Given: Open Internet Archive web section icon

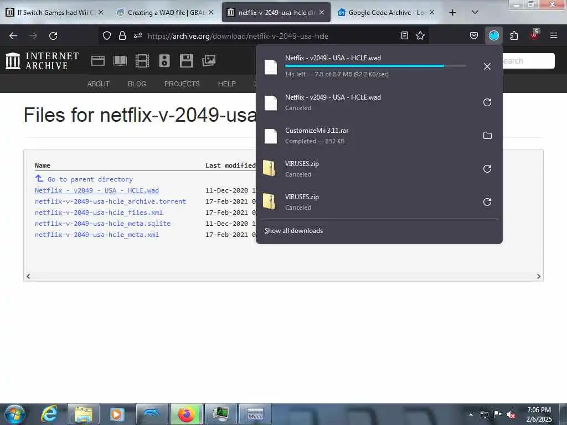Looking at the screenshot, I should point(98,61).
